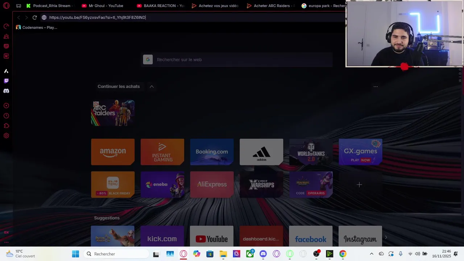Open the adidas speed dial tile
464x261 pixels.
[x=261, y=152]
